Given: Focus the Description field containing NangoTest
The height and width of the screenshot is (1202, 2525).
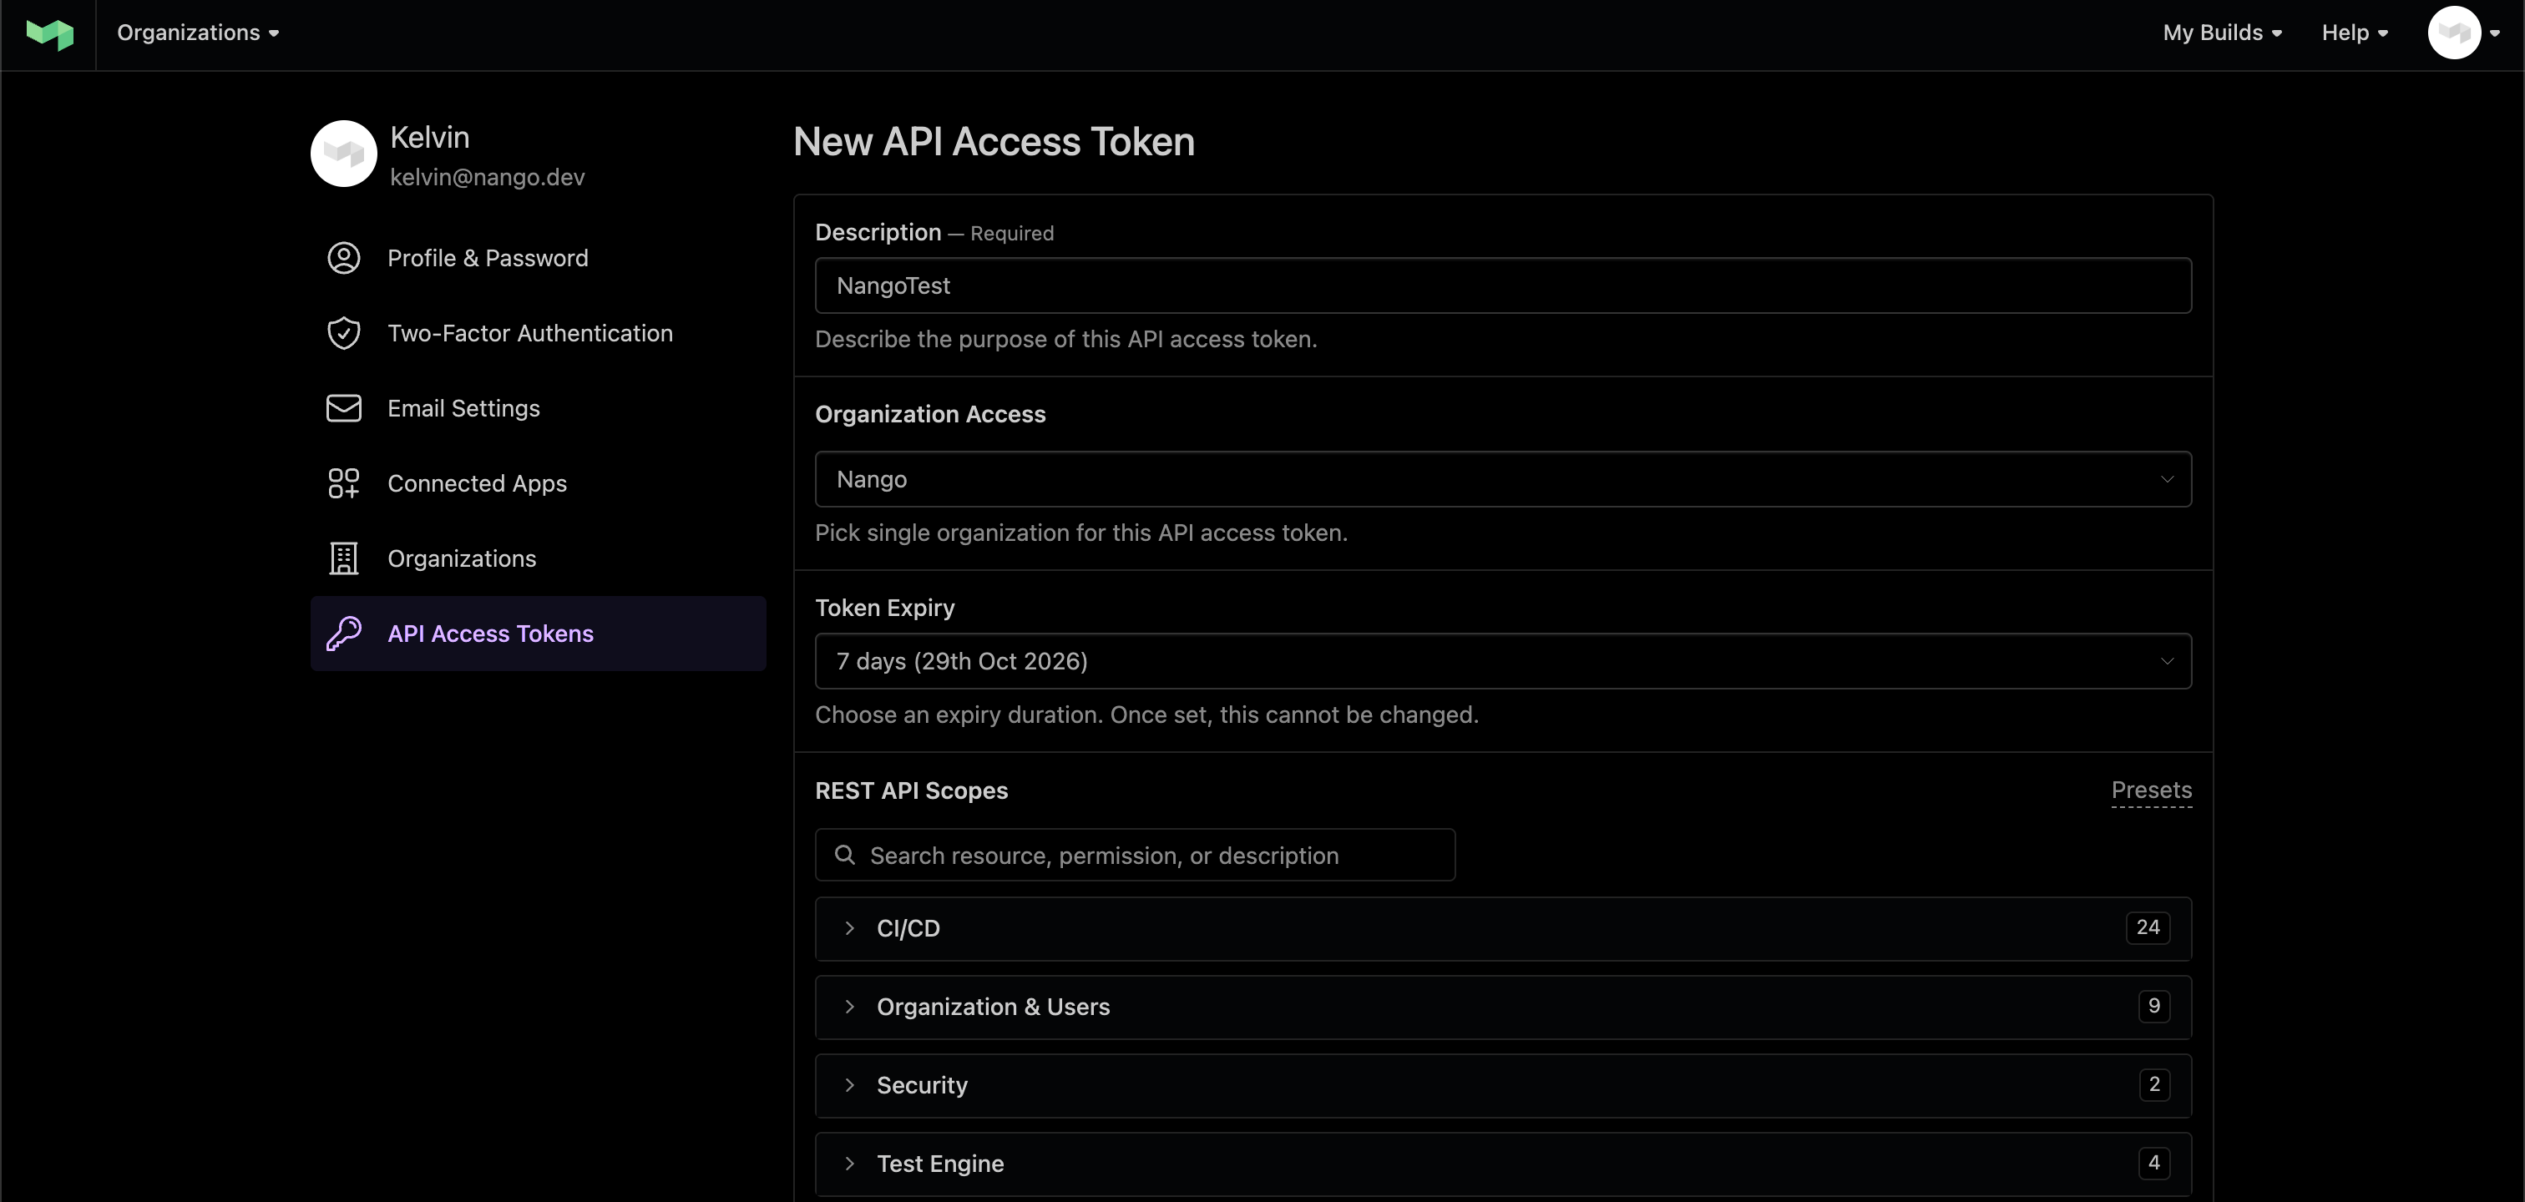Looking at the screenshot, I should click(x=1503, y=286).
